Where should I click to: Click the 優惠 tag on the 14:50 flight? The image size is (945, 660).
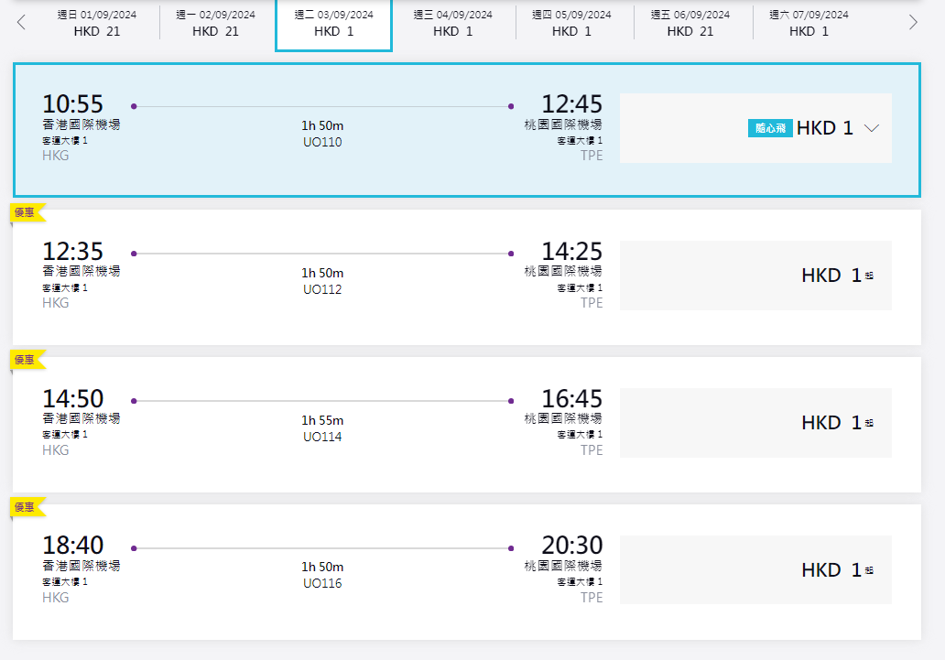point(25,360)
